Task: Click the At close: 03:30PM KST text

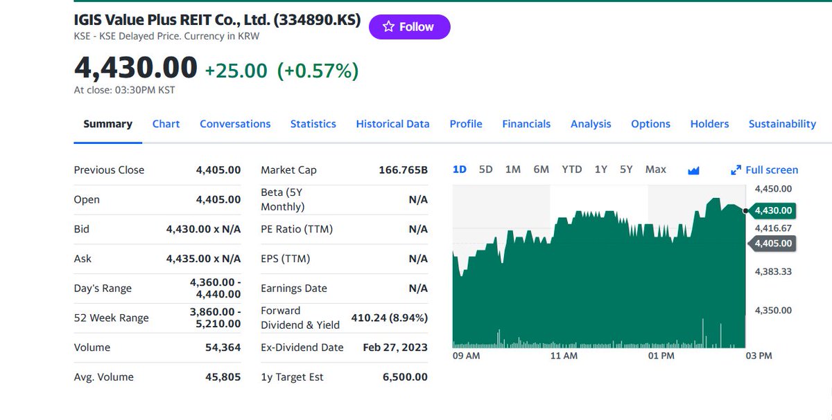Action: pos(124,90)
